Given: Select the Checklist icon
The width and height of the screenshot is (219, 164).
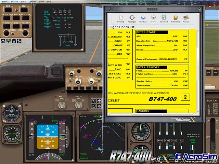Looking at the screenshot, I should [x=164, y=18].
